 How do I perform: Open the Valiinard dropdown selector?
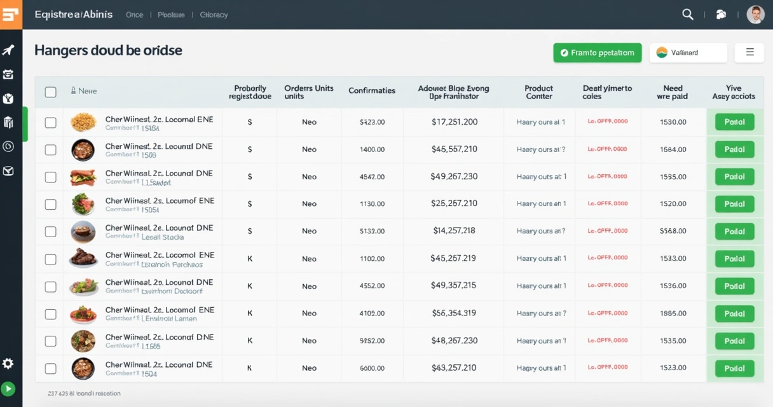coord(688,53)
